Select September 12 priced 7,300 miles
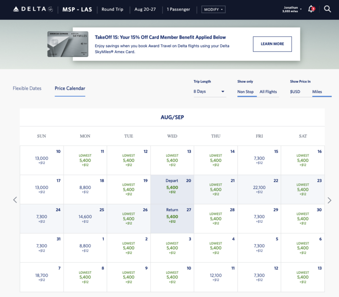 point(259,277)
